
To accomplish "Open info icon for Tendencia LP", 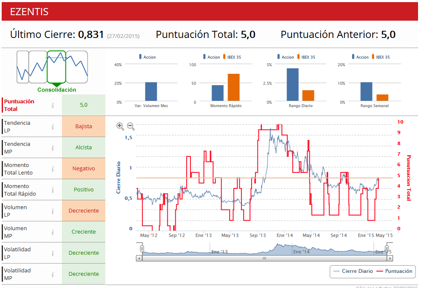I will pos(53,127).
